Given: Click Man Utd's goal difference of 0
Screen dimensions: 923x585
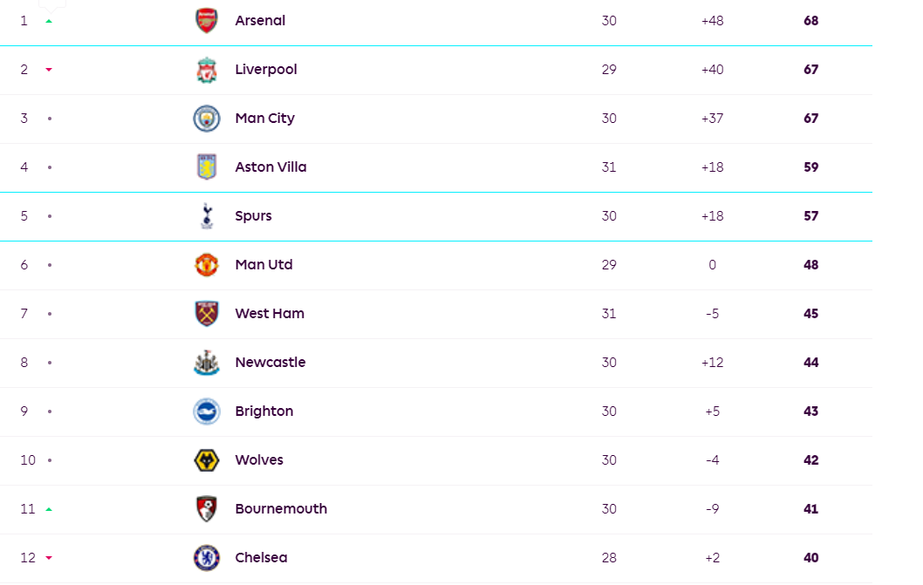Looking at the screenshot, I should pyautogui.click(x=713, y=265).
